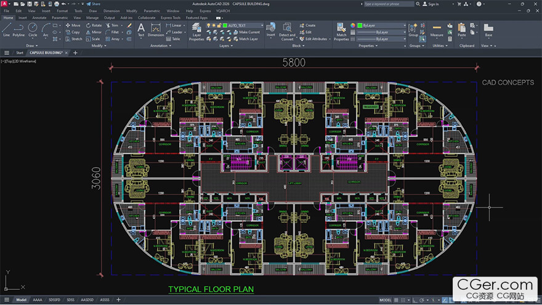
Task: Toggle the current layer's light bulb on/off
Action: tap(208, 25)
